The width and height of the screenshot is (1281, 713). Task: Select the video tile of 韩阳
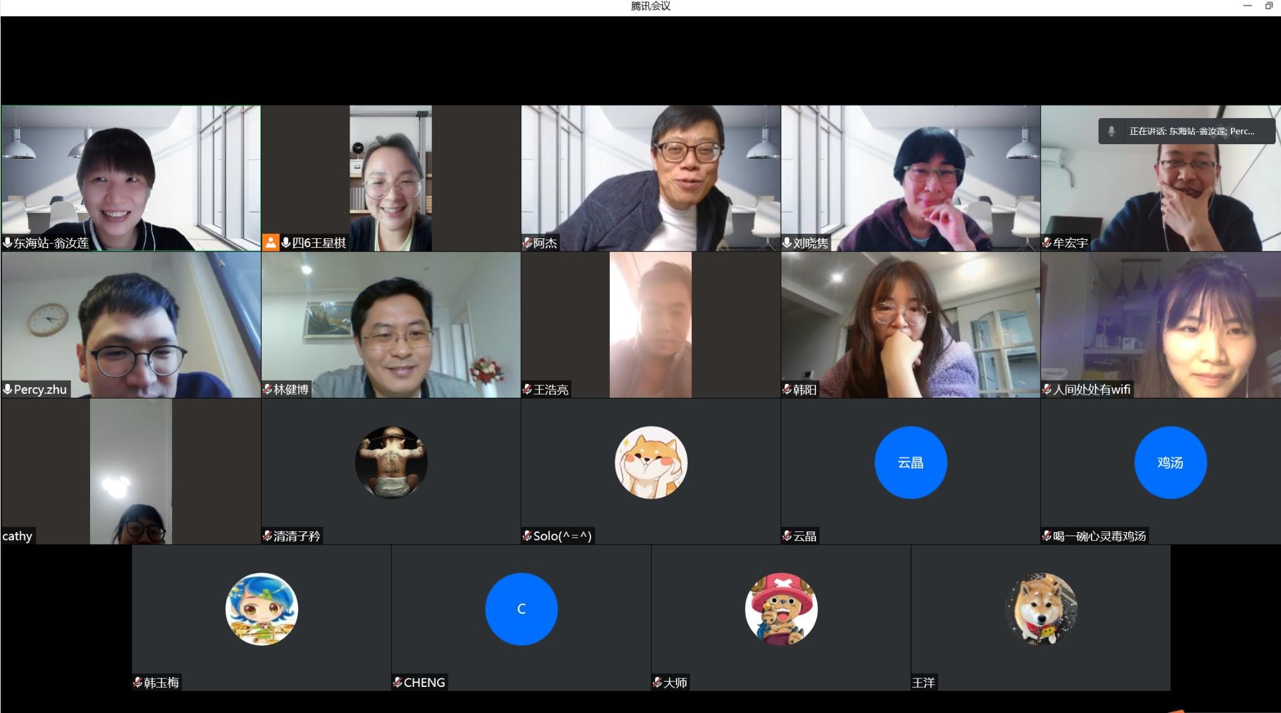point(911,324)
